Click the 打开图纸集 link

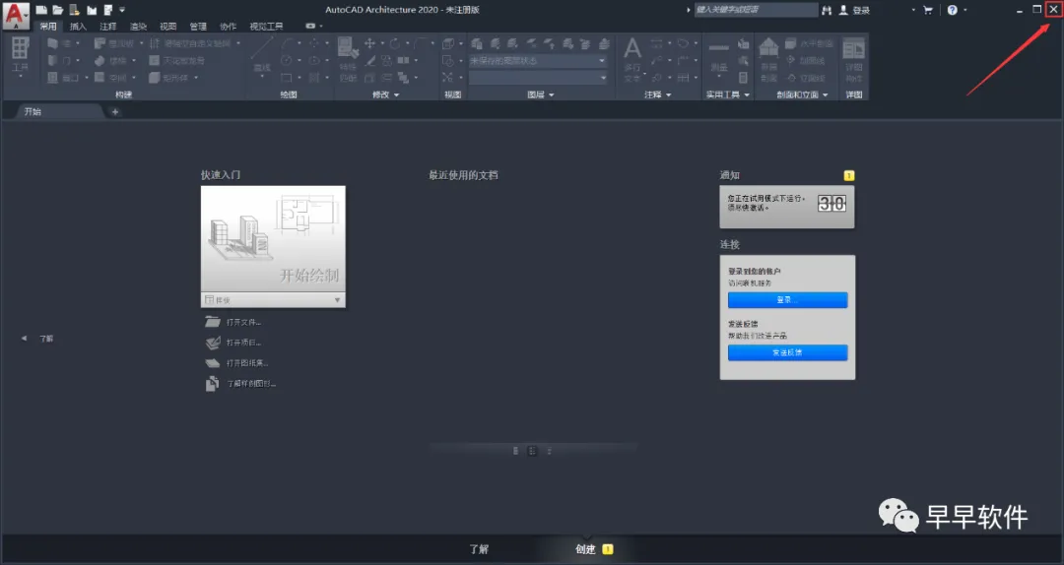pos(247,363)
